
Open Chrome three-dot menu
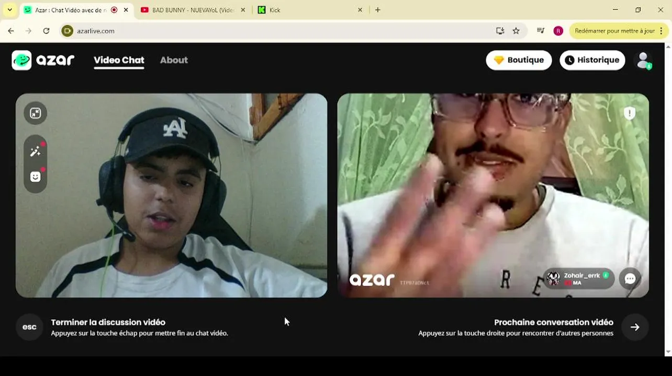[661, 31]
